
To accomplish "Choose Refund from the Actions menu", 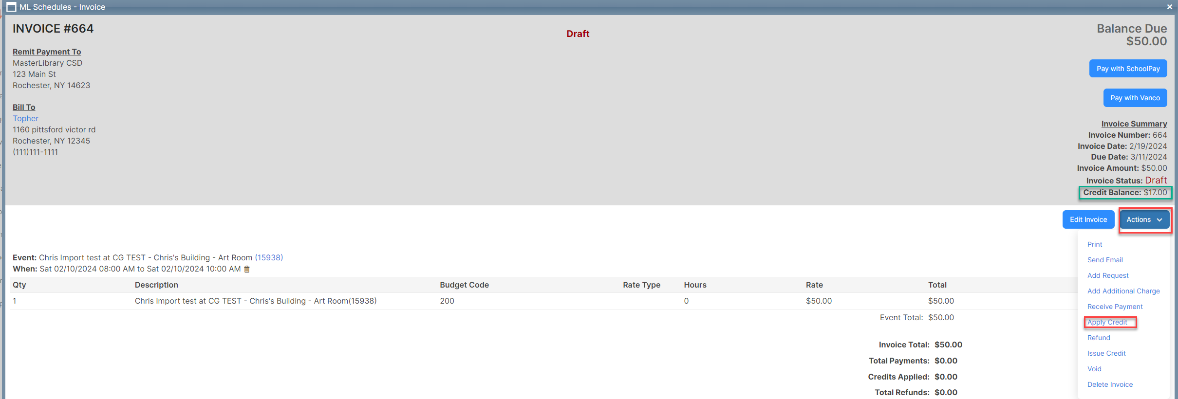I will click(x=1099, y=338).
